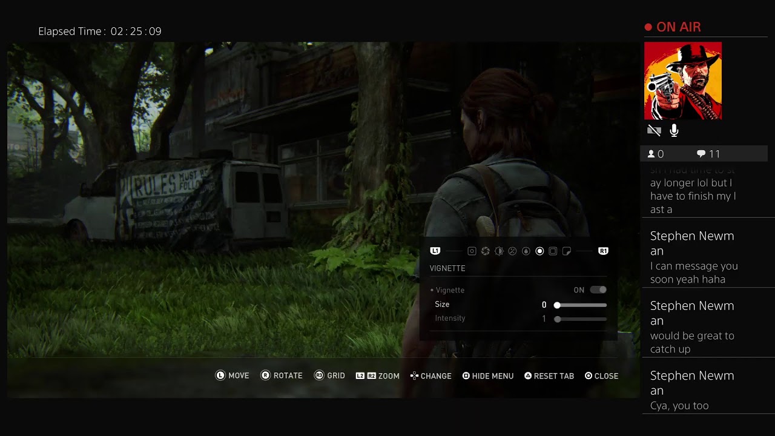Viewport: 775px width, 436px height.
Task: Click the Intensity slider track
Action: pyautogui.click(x=580, y=319)
